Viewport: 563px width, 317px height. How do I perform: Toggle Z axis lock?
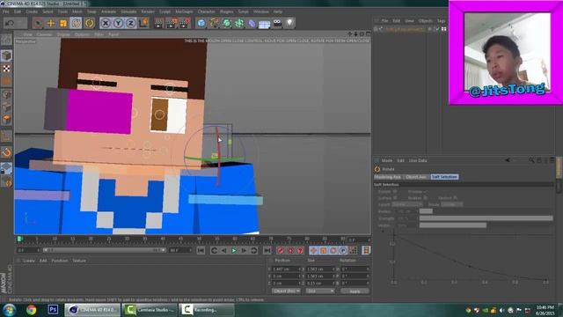[131, 23]
